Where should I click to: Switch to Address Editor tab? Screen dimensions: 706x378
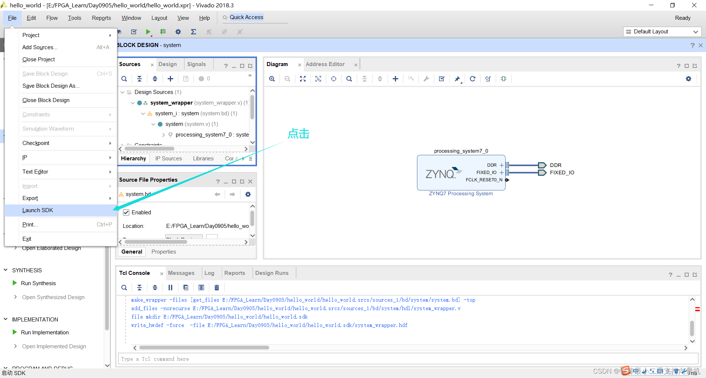[325, 64]
